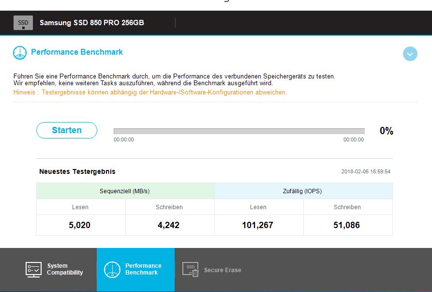The height and width of the screenshot is (292, 432).
Task: Click the Schreiben header under Sequenziell
Action: [169, 207]
